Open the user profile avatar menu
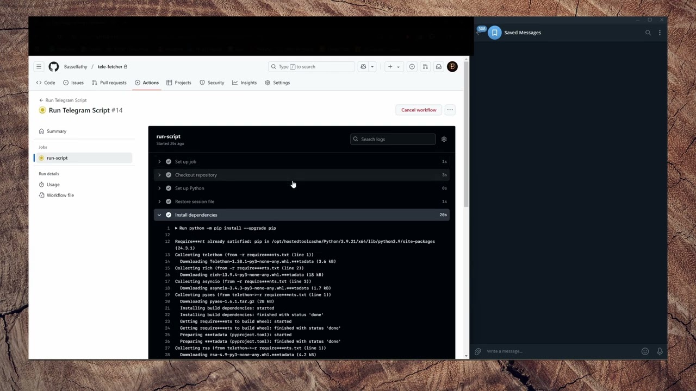Viewport: 696px width, 391px height. pyautogui.click(x=452, y=67)
